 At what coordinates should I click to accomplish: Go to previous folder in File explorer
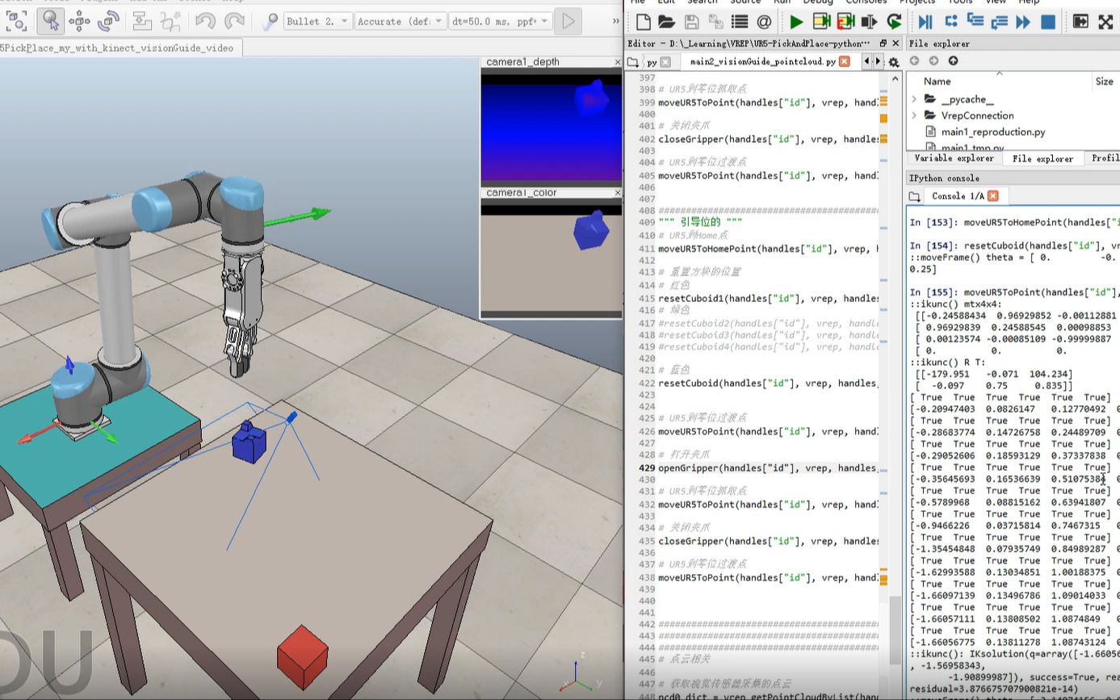click(x=914, y=61)
